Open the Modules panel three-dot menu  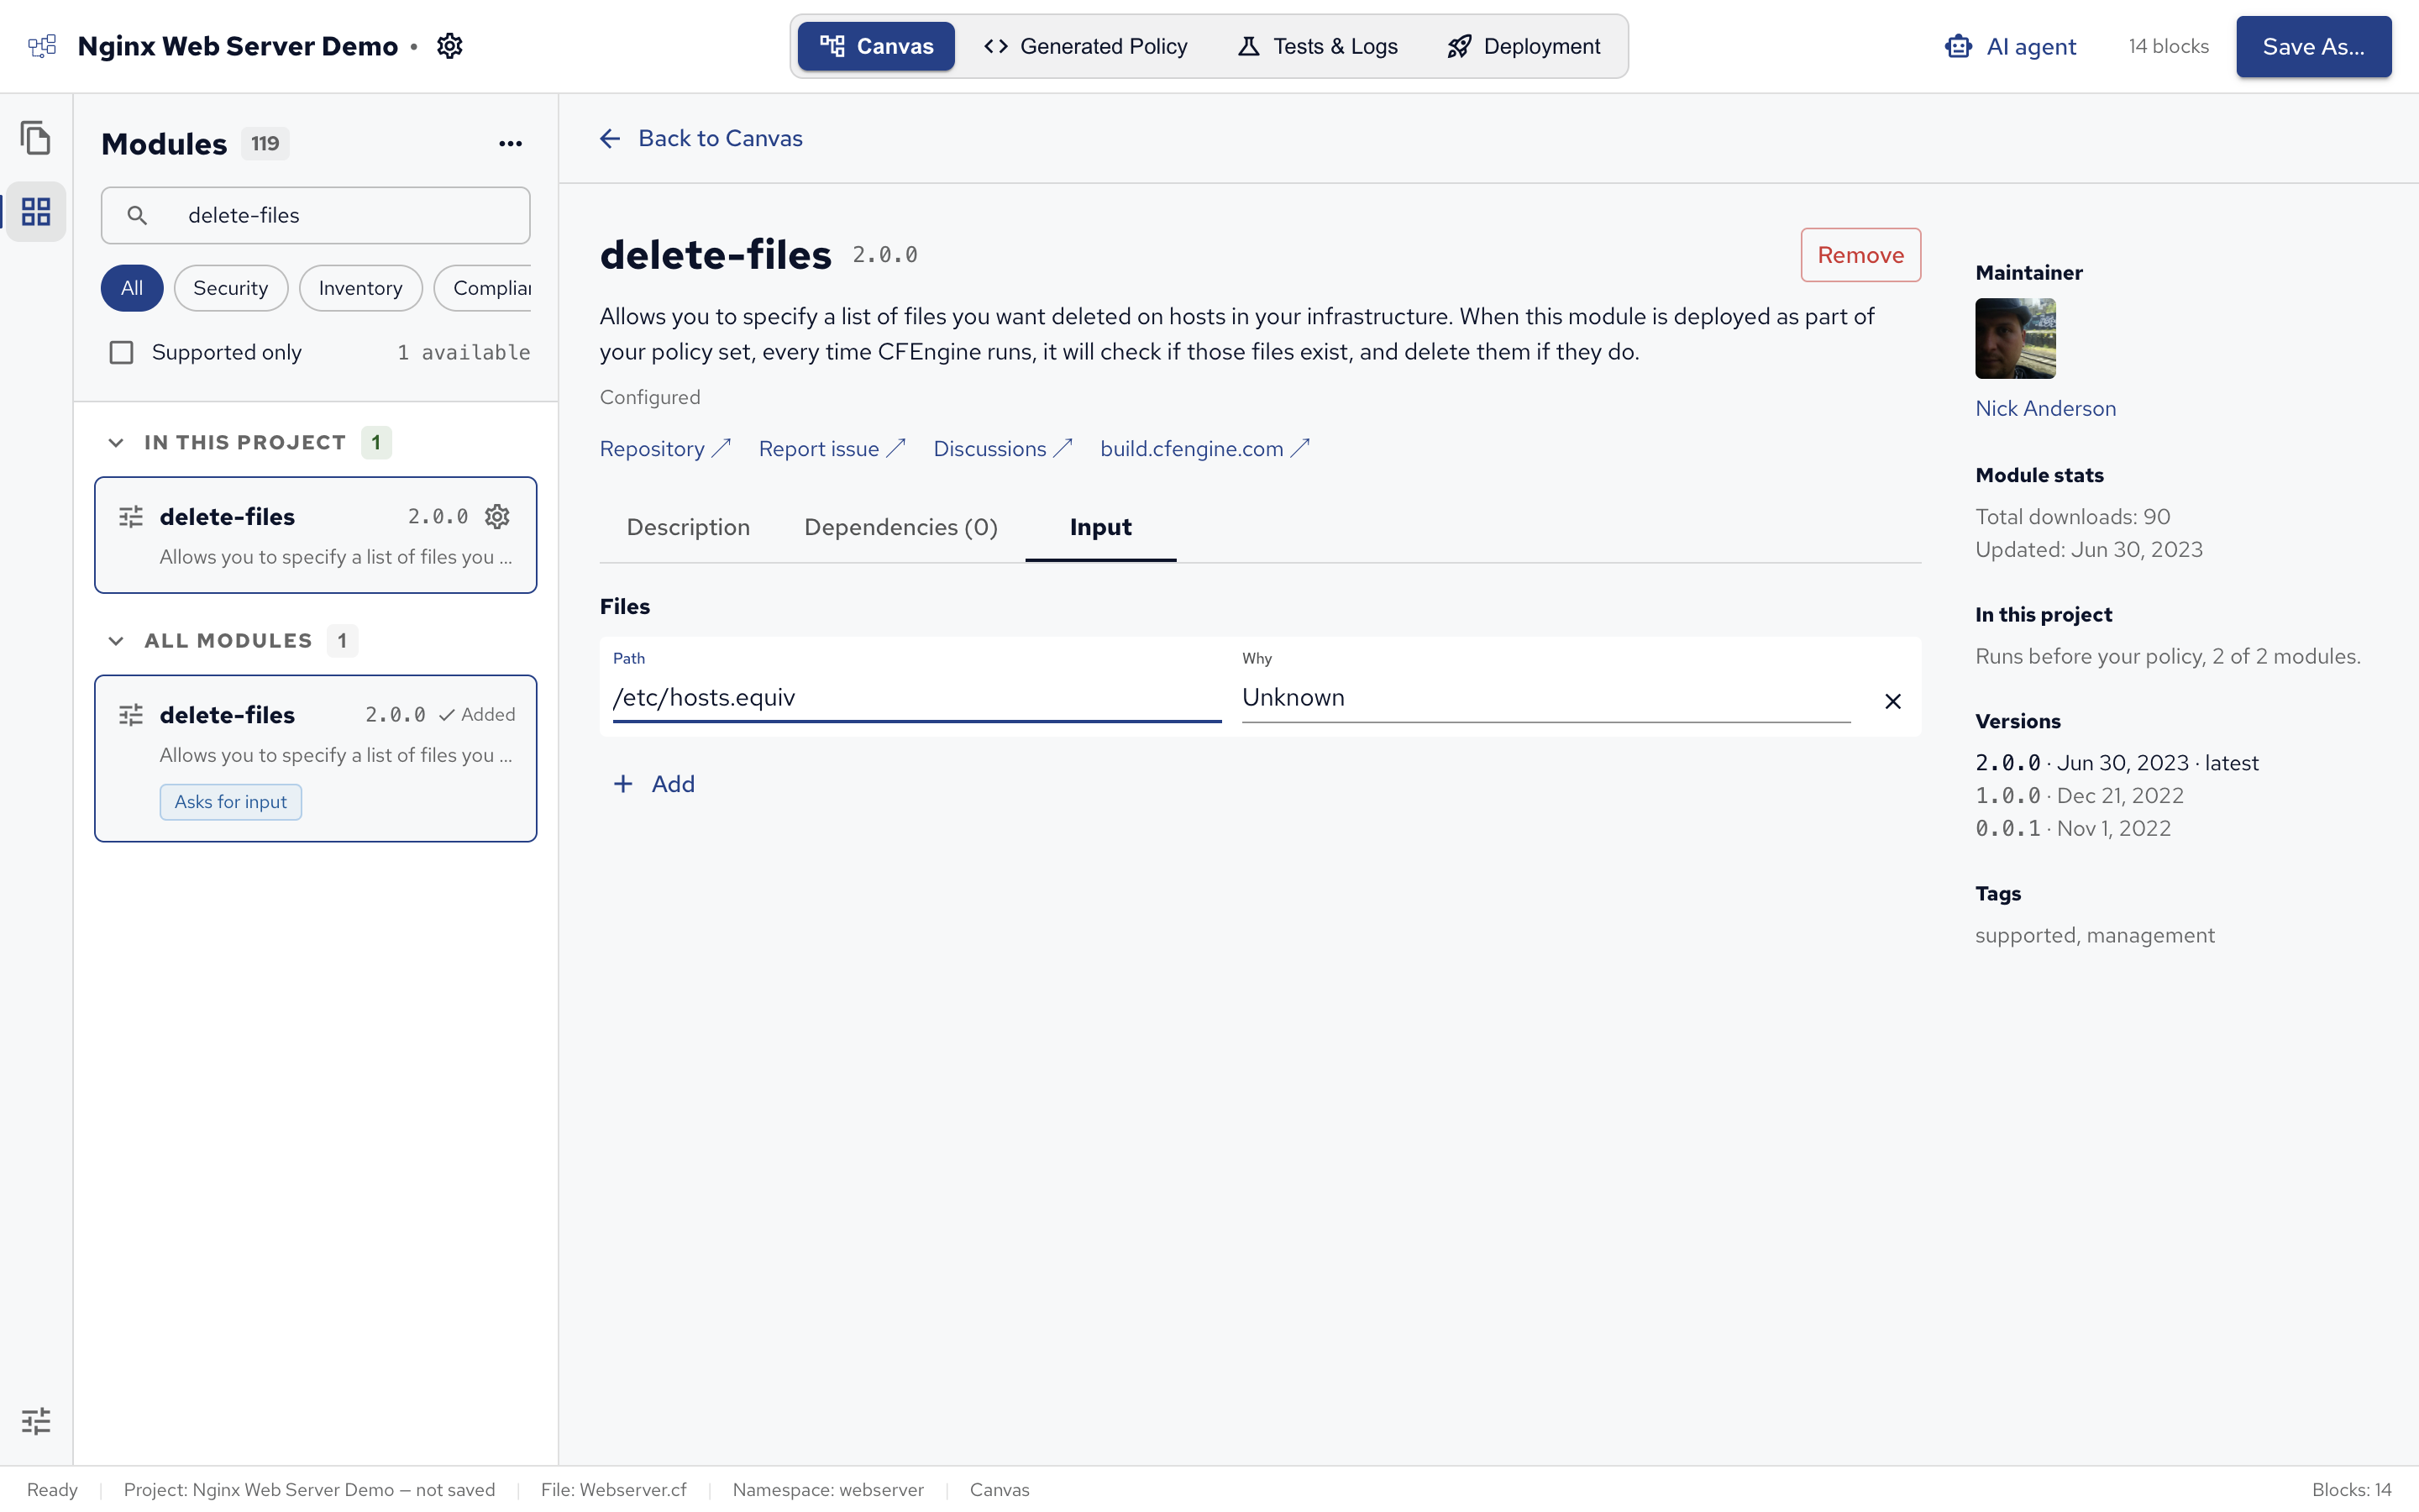click(x=511, y=143)
